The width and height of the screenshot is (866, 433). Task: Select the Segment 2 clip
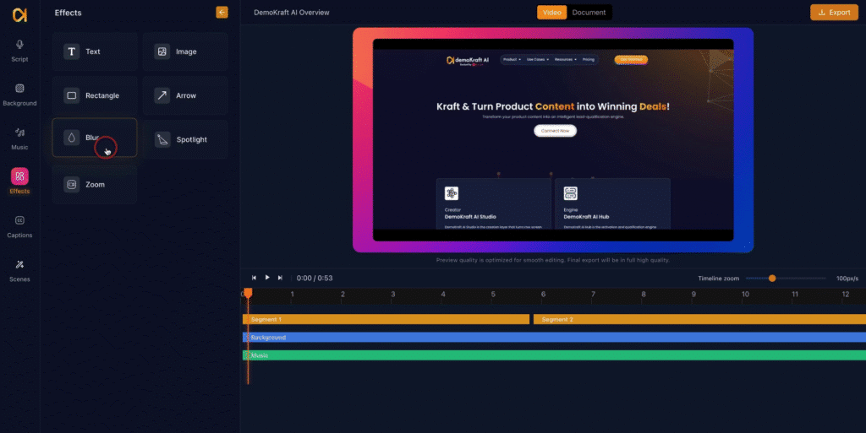(699, 320)
